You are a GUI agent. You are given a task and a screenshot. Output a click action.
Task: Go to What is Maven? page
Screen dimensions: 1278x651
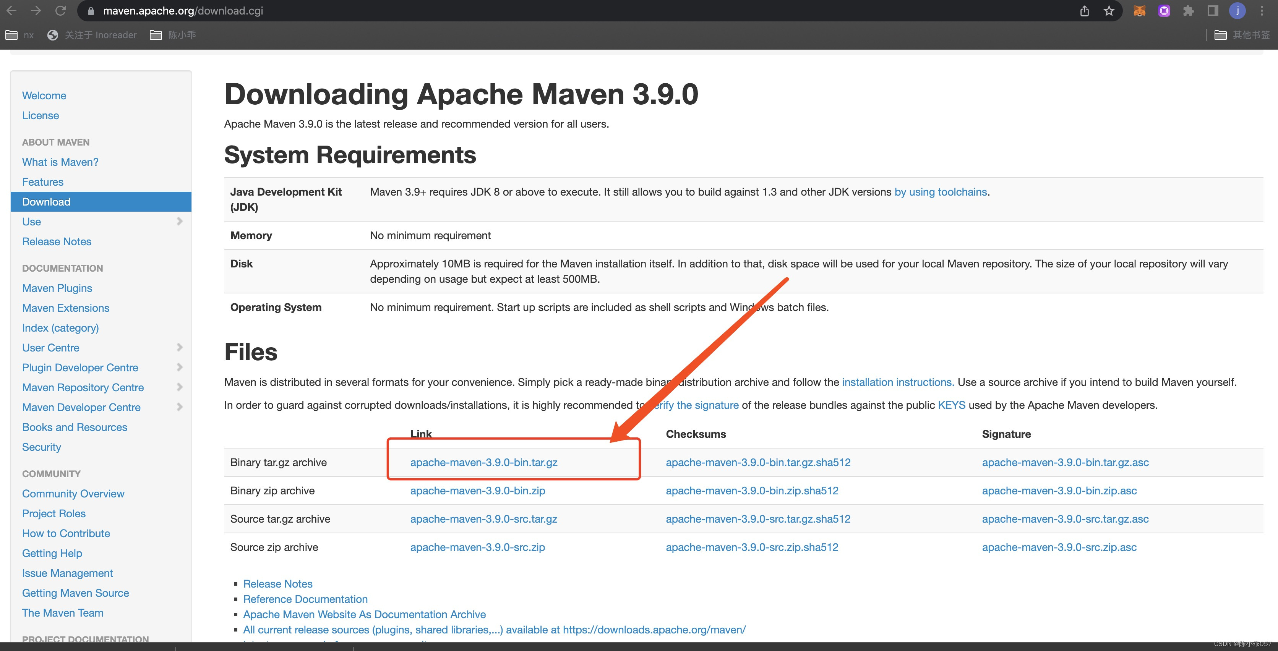pos(60,162)
